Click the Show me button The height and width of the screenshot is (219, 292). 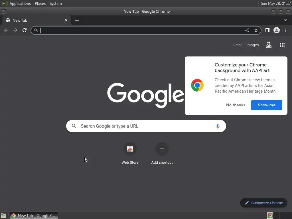tap(267, 105)
